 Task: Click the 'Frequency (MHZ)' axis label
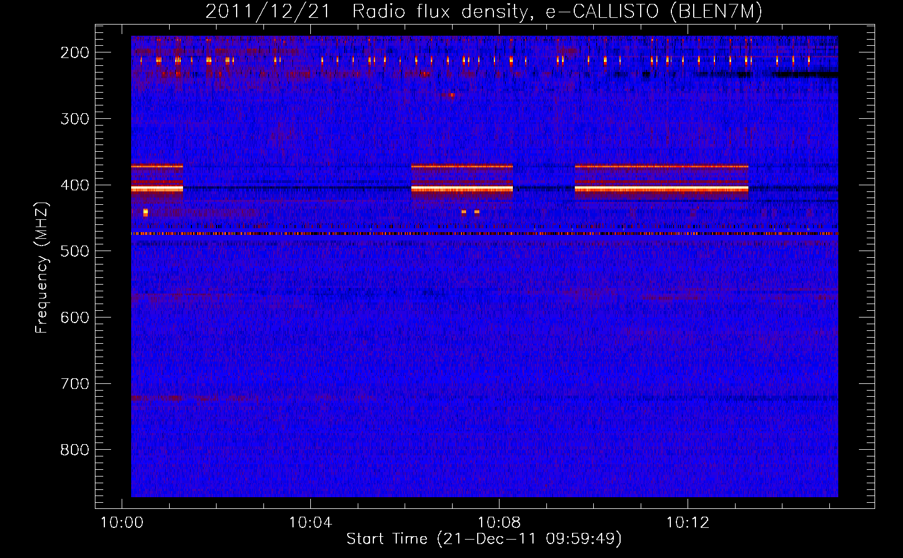[42, 267]
